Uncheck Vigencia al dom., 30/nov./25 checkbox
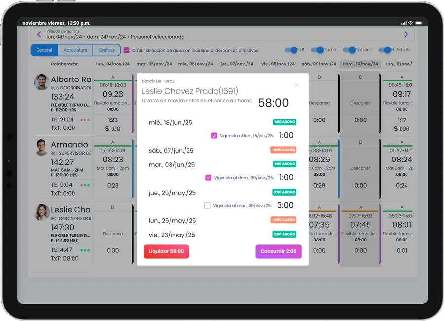 click(x=208, y=178)
